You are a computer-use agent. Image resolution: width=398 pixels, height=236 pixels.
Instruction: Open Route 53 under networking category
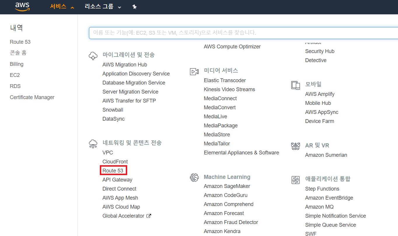tap(113, 171)
